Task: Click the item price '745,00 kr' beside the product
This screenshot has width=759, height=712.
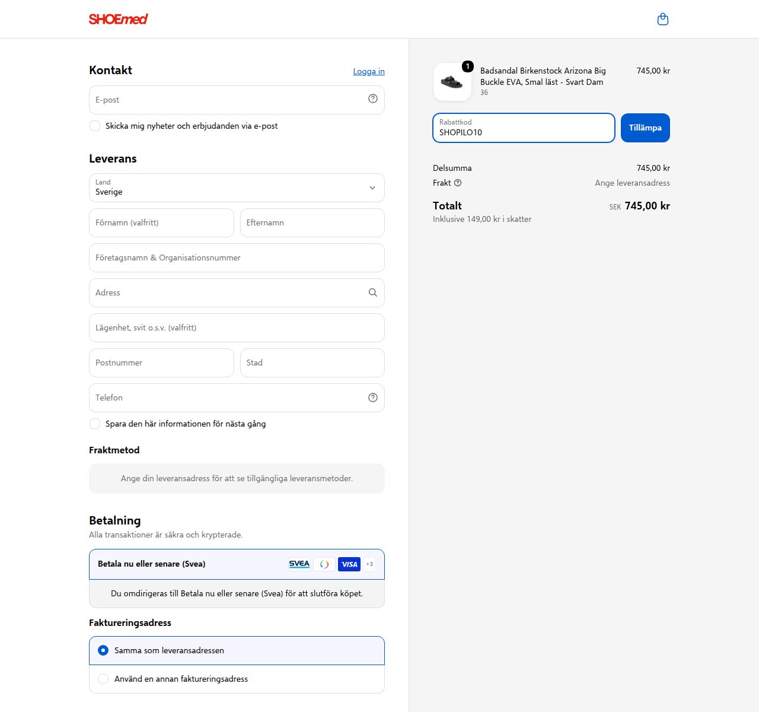Action: [653, 71]
